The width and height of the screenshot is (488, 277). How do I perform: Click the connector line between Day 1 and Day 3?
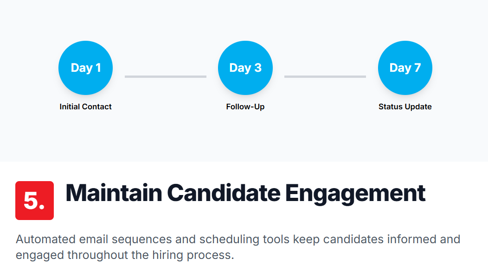(x=166, y=76)
